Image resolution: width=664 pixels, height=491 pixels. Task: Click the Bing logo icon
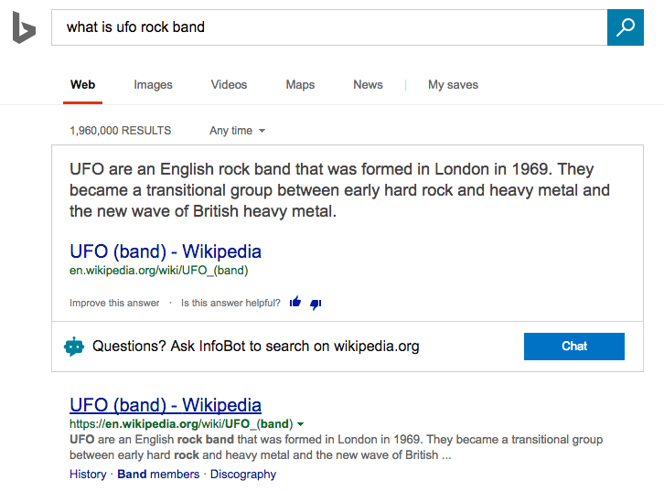24,27
